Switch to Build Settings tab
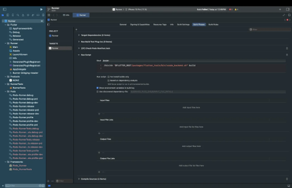Screen dimensions: 292x188 (183, 25)
